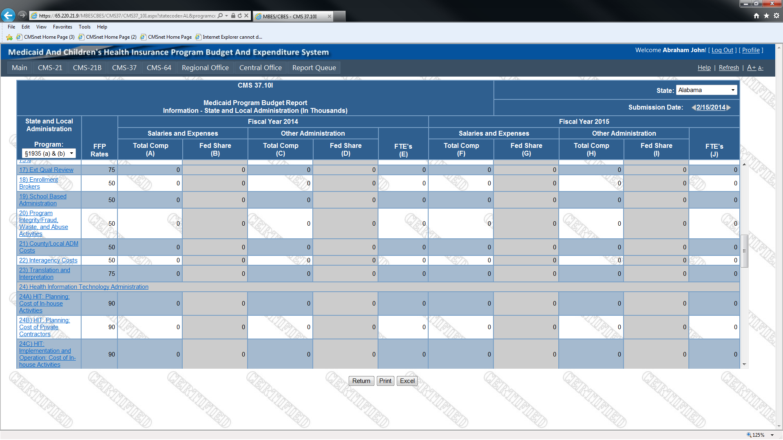The height and width of the screenshot is (440, 783).
Task: Click the Excel export button
Action: [407, 381]
